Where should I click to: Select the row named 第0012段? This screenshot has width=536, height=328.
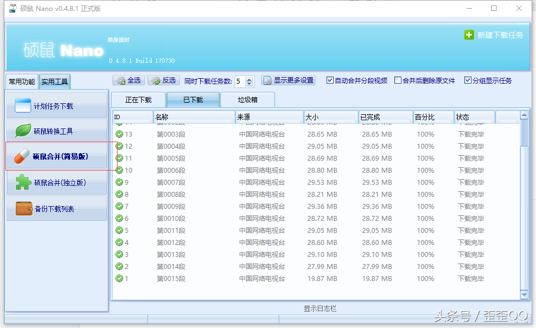(x=316, y=242)
